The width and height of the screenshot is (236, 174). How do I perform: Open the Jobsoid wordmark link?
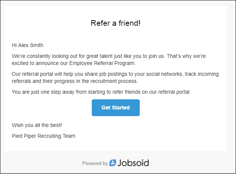pyautogui.click(x=133, y=163)
